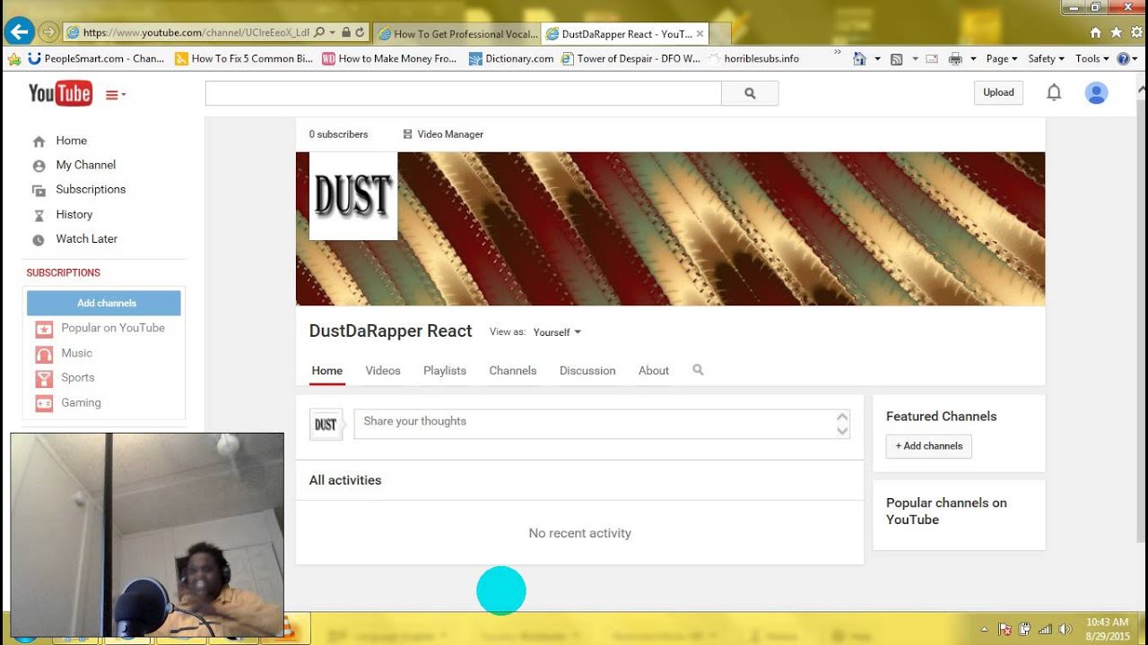Viewport: 1148px width, 645px height.
Task: Open the channel Playlists tab
Action: [445, 370]
